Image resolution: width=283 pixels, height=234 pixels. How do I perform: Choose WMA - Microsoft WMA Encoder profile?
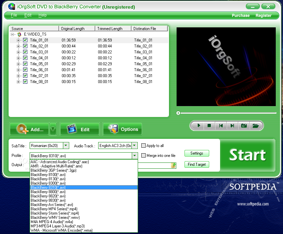(84, 230)
